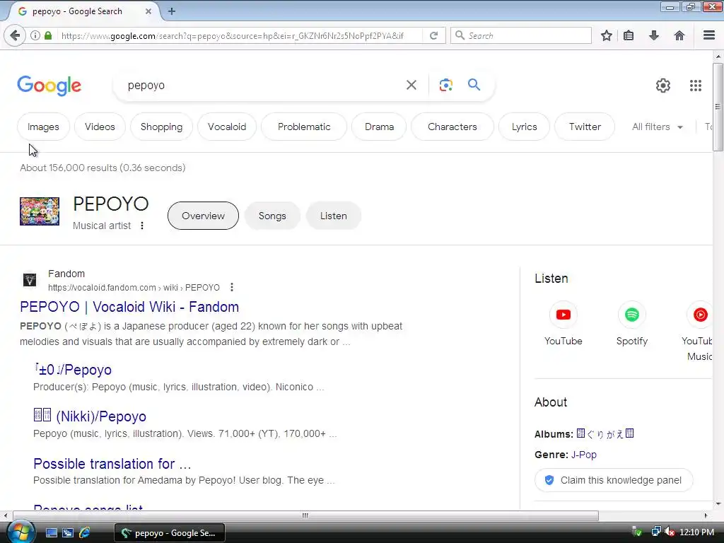
Task: Apply the Twitter filter chip
Action: (x=585, y=127)
